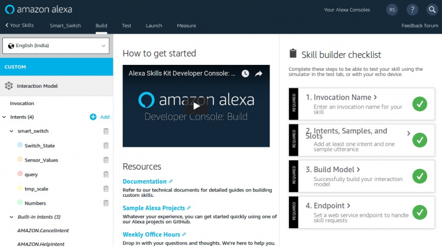The width and height of the screenshot is (442, 247).
Task: Open the help question mark icon
Action: (x=412, y=9)
